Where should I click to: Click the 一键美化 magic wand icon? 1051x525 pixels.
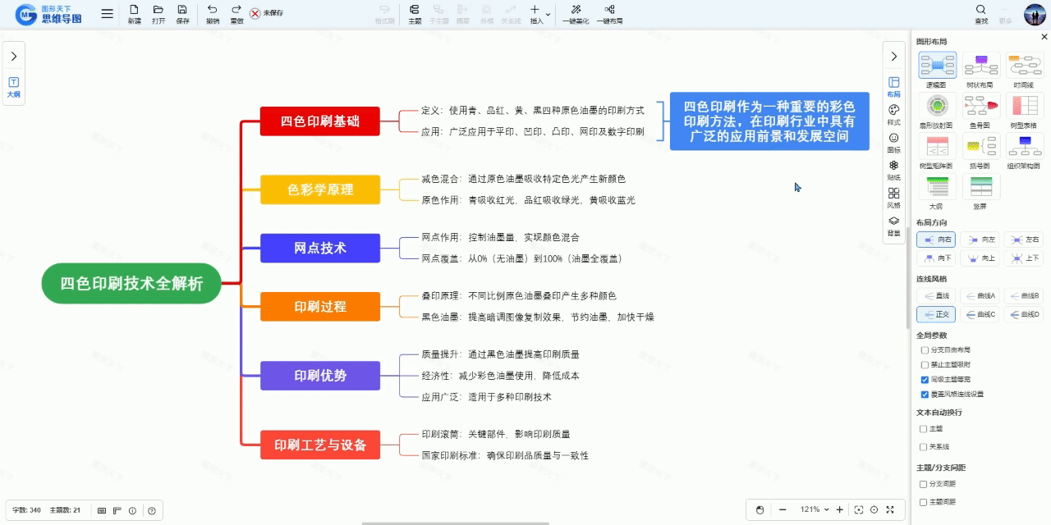[x=576, y=10]
